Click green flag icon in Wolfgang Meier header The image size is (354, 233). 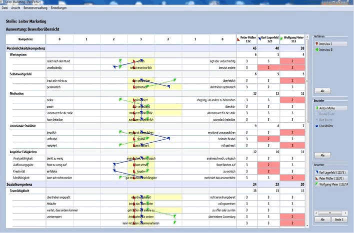[281, 39]
